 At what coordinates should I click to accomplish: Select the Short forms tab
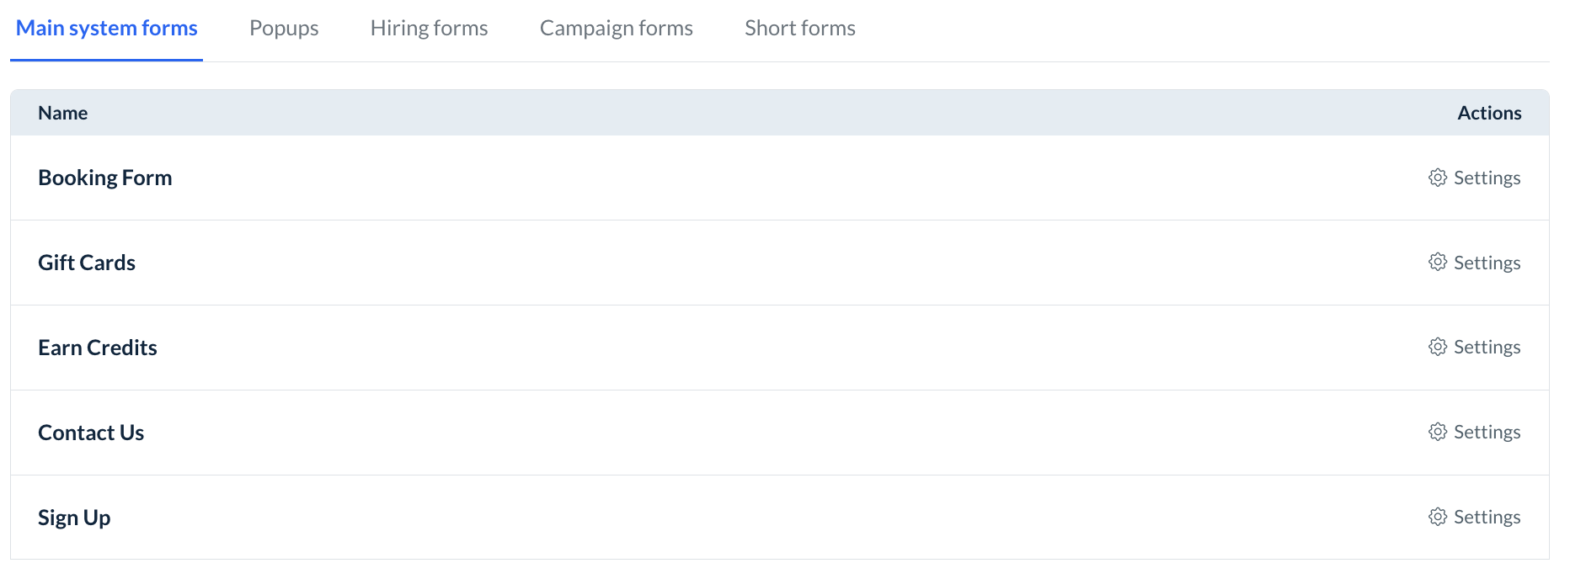coord(799,29)
